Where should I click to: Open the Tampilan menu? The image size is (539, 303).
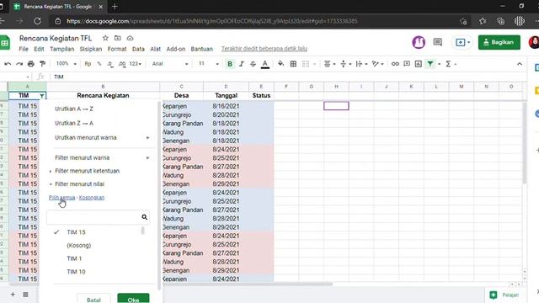pos(61,49)
